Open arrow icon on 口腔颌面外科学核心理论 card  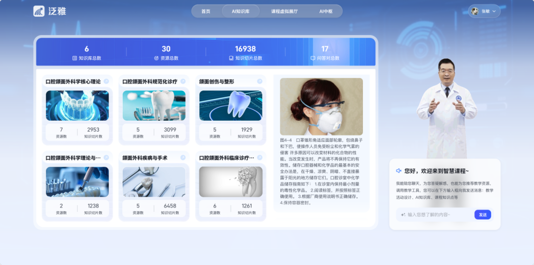tap(106, 81)
